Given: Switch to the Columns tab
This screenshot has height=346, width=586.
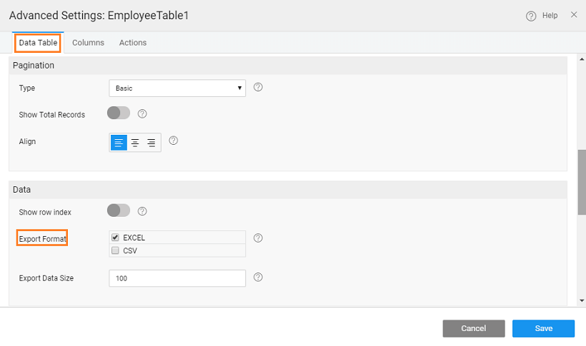Looking at the screenshot, I should 88,43.
